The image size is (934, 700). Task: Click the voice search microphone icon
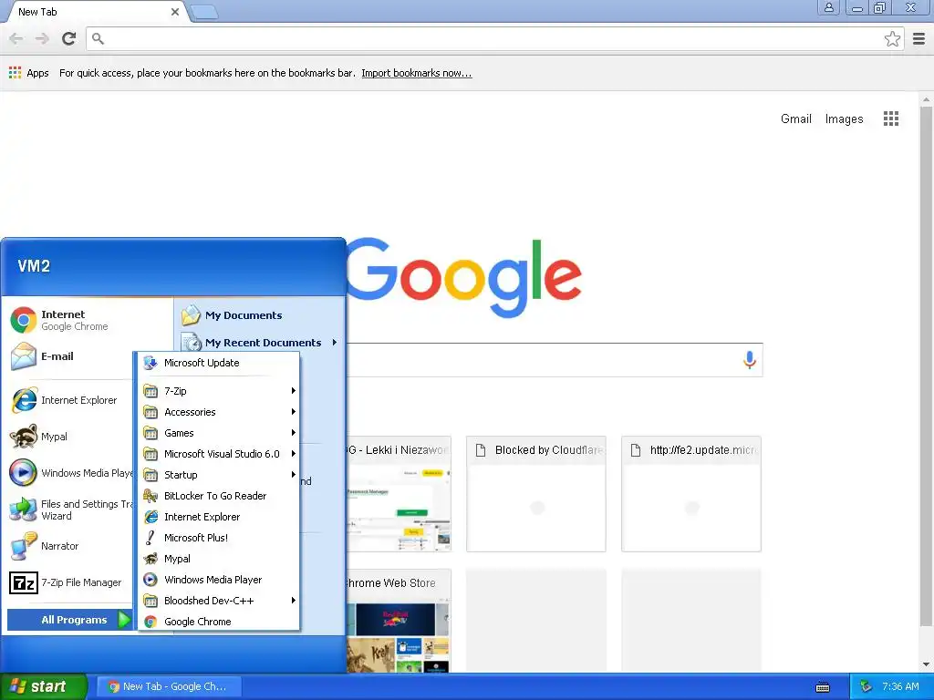(x=750, y=359)
